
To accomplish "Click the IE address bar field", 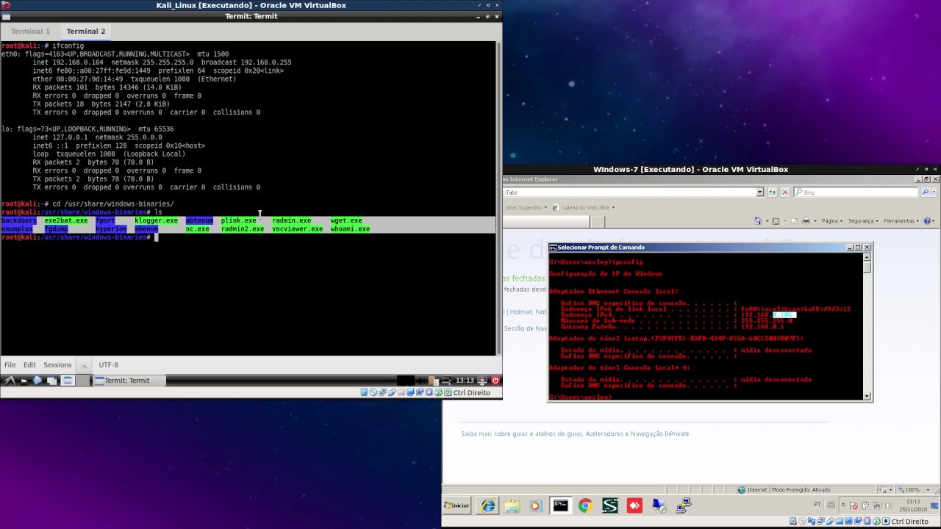I will point(631,192).
